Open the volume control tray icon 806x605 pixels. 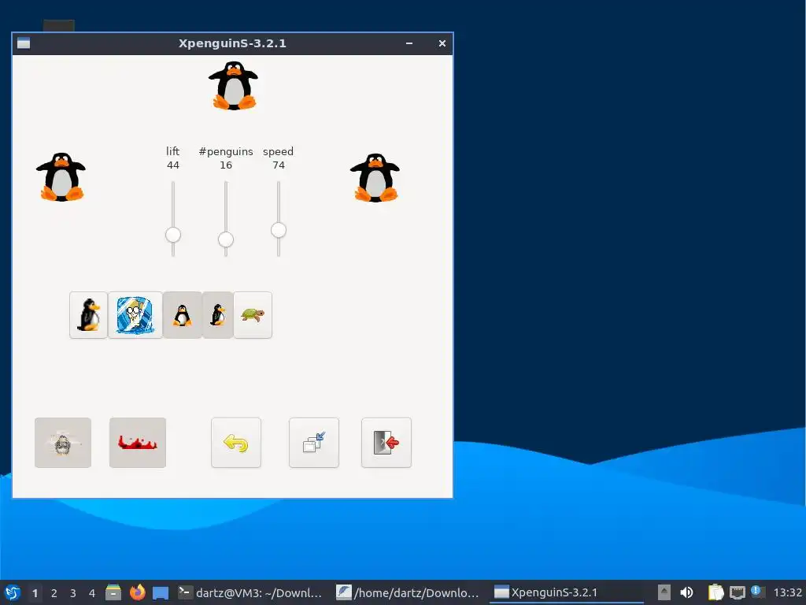click(686, 592)
